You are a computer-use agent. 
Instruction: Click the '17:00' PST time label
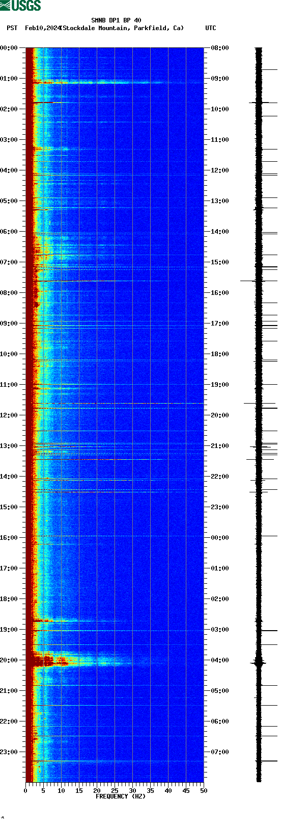[x=9, y=568]
